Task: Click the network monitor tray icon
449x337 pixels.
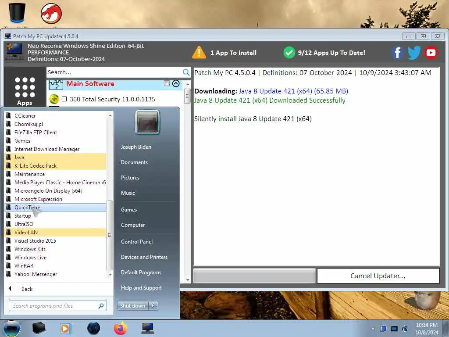Action: (394, 329)
